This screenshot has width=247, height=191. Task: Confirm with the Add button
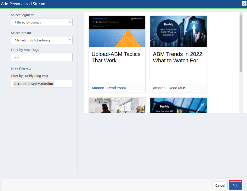click(x=235, y=185)
